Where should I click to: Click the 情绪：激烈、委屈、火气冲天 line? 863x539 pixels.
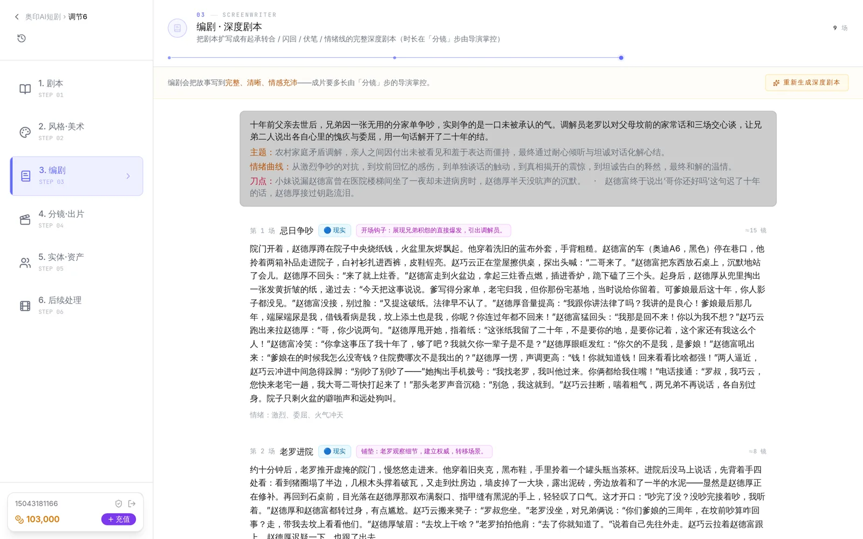[x=297, y=415]
